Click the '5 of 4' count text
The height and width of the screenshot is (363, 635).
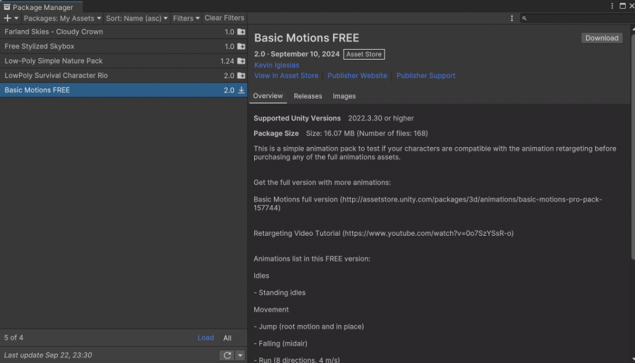[x=14, y=338]
